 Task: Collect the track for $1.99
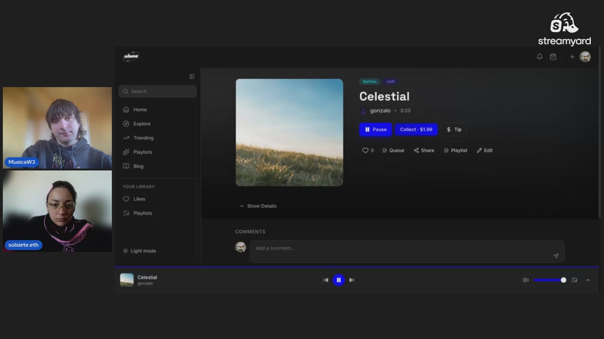tap(416, 129)
